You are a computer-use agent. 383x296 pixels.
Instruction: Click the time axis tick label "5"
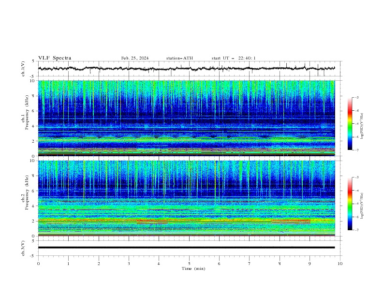click(x=189, y=264)
